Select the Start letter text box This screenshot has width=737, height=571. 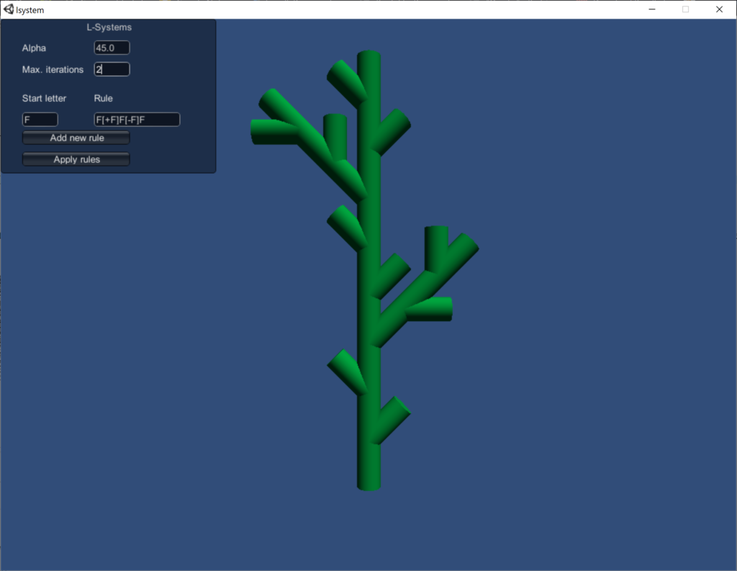[40, 120]
